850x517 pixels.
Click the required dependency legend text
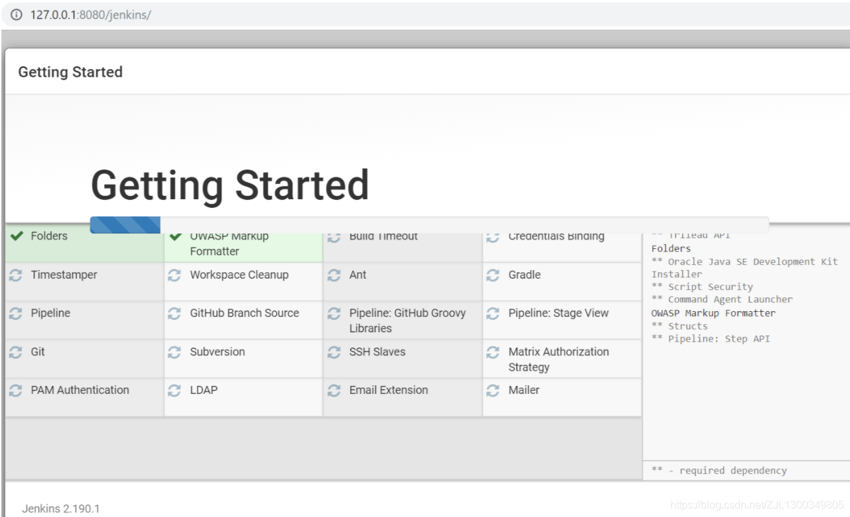point(719,471)
